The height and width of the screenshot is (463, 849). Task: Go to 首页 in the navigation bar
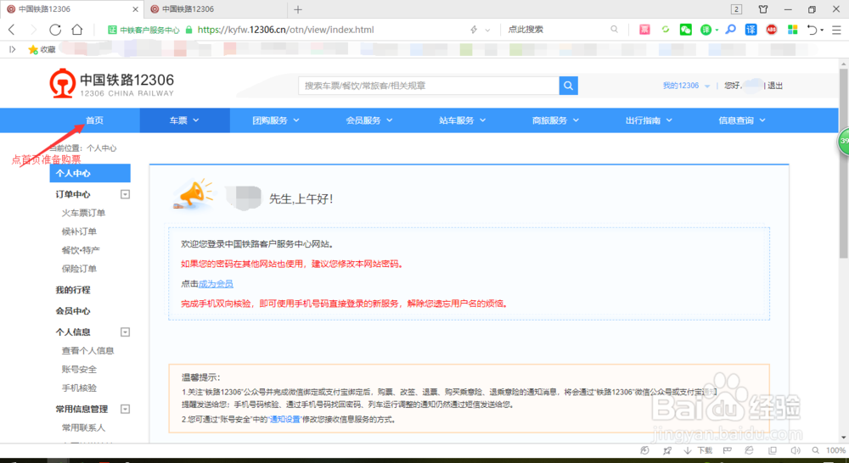click(94, 120)
